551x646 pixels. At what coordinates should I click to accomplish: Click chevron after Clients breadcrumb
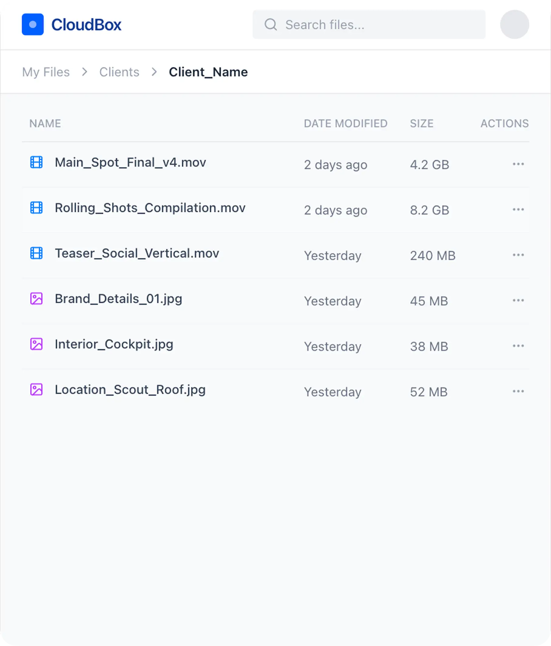154,72
